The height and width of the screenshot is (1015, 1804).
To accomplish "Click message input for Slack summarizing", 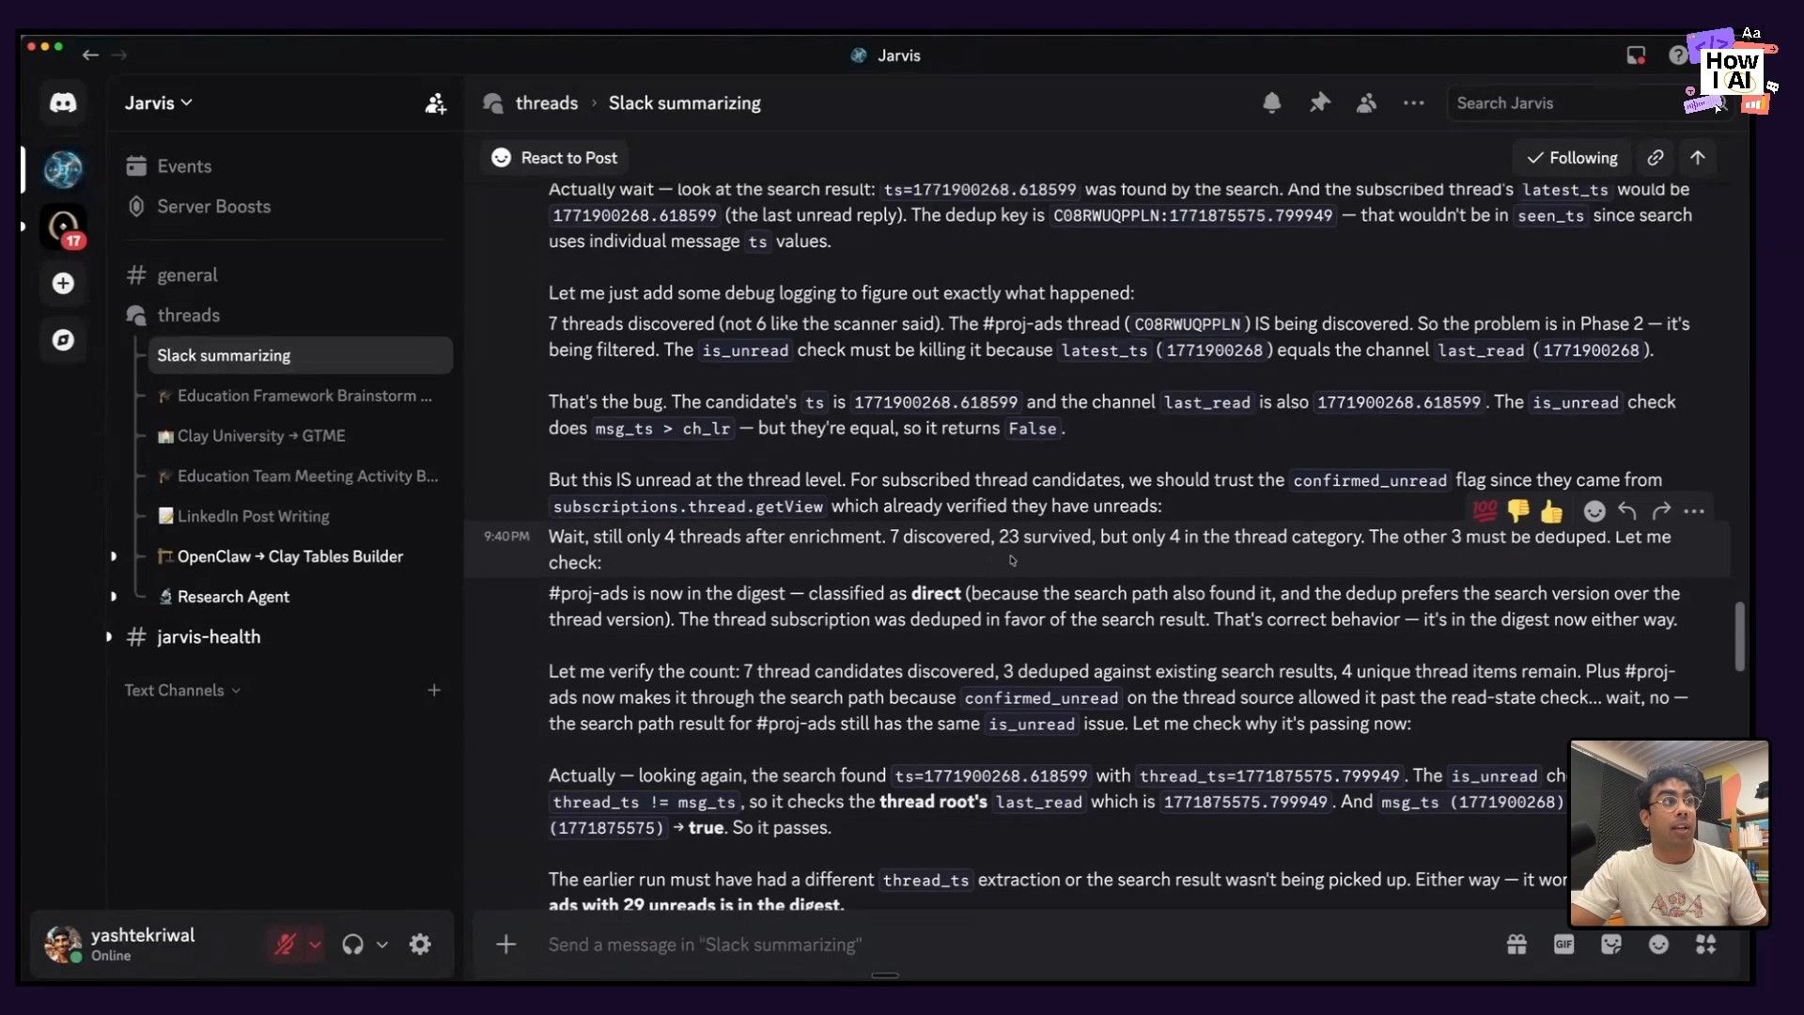I will 1015,945.
